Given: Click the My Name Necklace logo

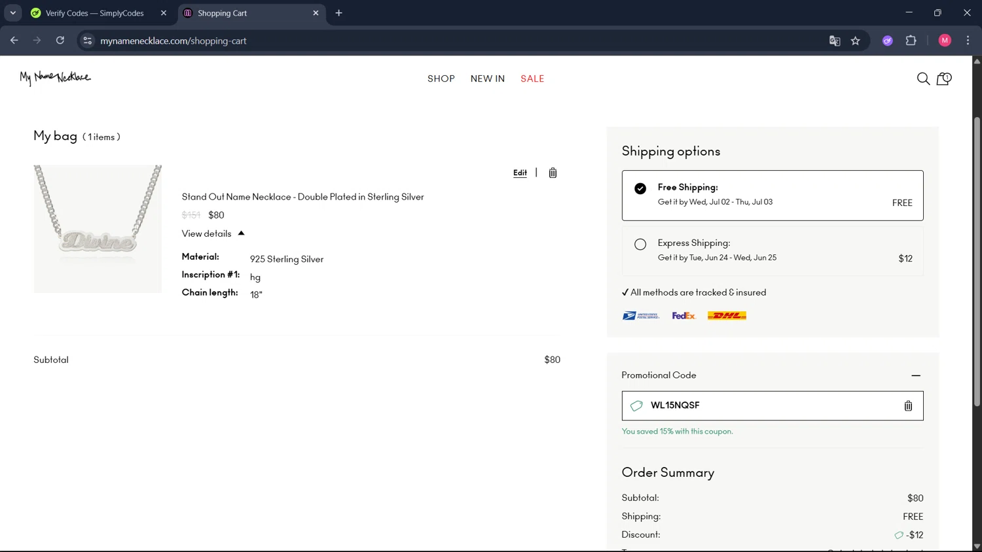Looking at the screenshot, I should coord(56,78).
